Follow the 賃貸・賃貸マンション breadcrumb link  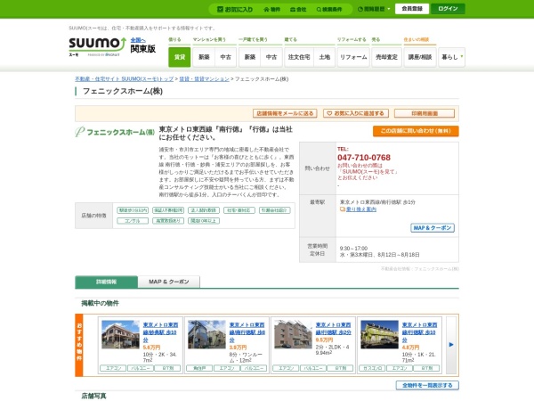point(205,79)
